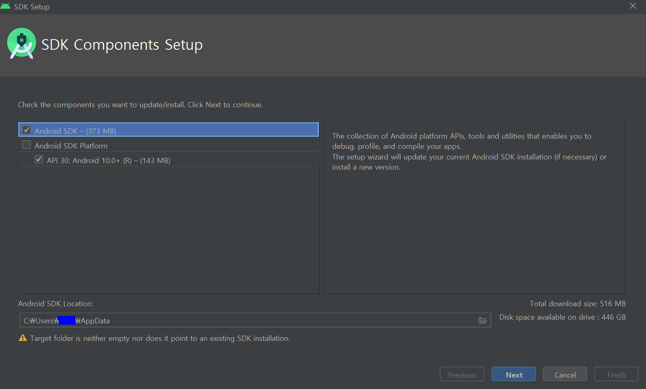This screenshot has height=389, width=646.
Task: Click the 'Check the components you want' instruction text
Action: click(140, 105)
